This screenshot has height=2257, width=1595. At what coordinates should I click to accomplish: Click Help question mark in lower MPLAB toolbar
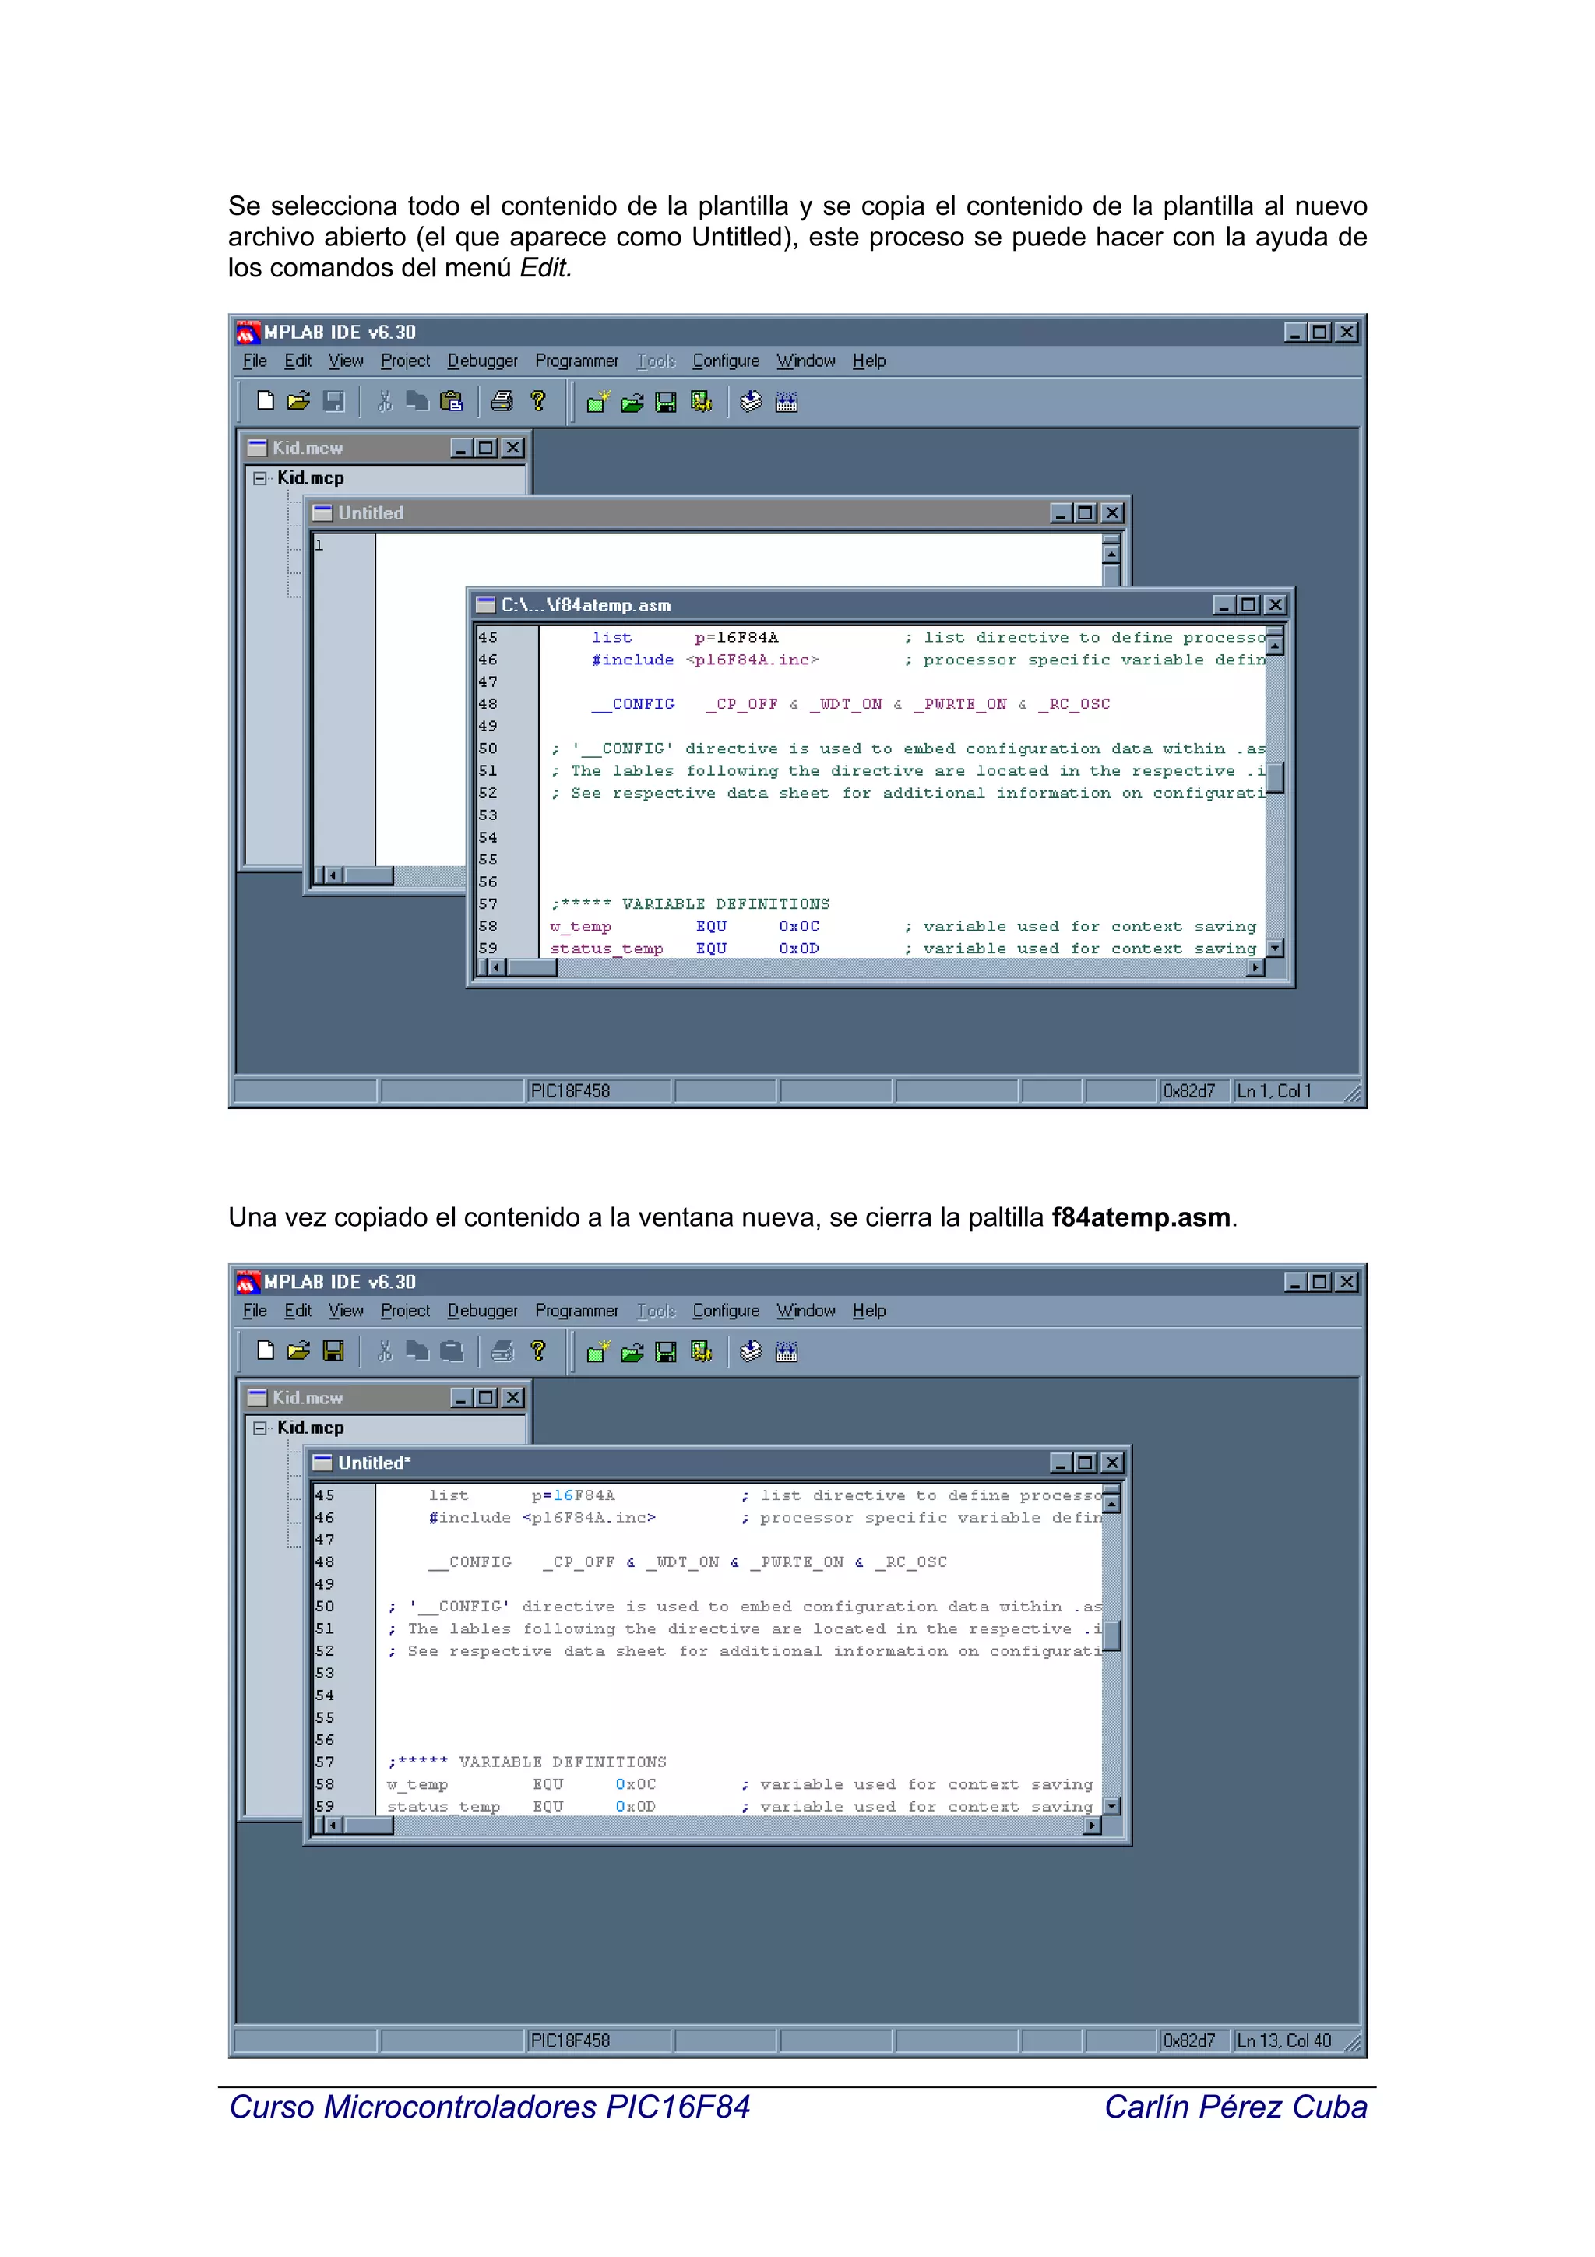click(537, 1350)
